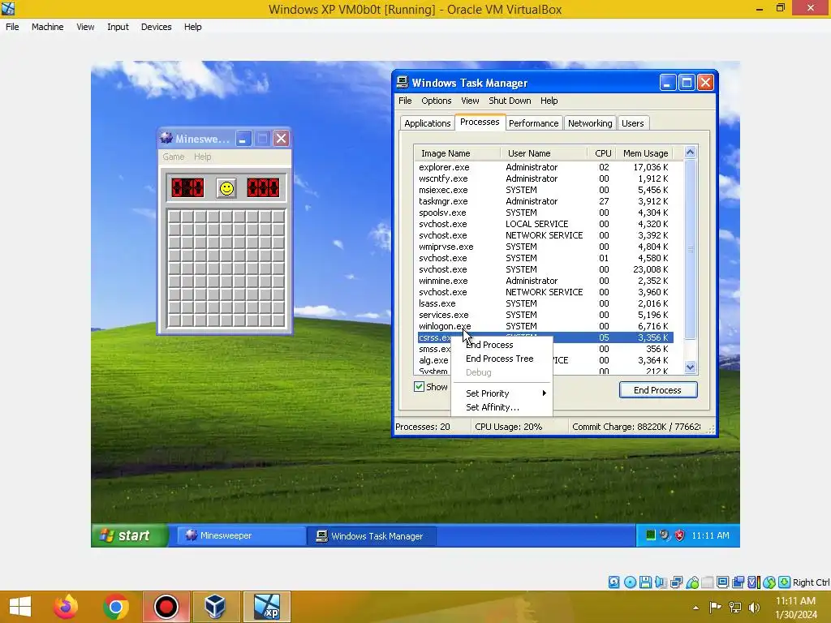Open Minesweeper Game menu
831x623 pixels.
(174, 157)
